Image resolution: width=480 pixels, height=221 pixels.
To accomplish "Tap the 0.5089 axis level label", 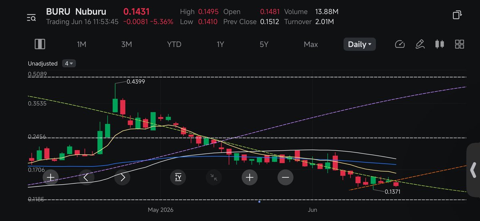I will coord(37,74).
